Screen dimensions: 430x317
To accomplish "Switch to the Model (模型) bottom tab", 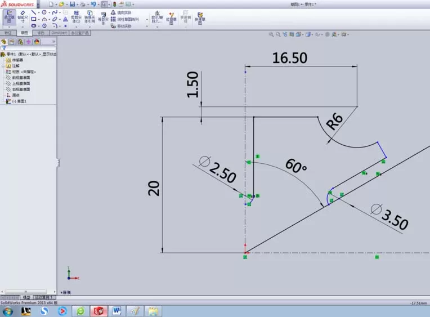I will [26, 297].
